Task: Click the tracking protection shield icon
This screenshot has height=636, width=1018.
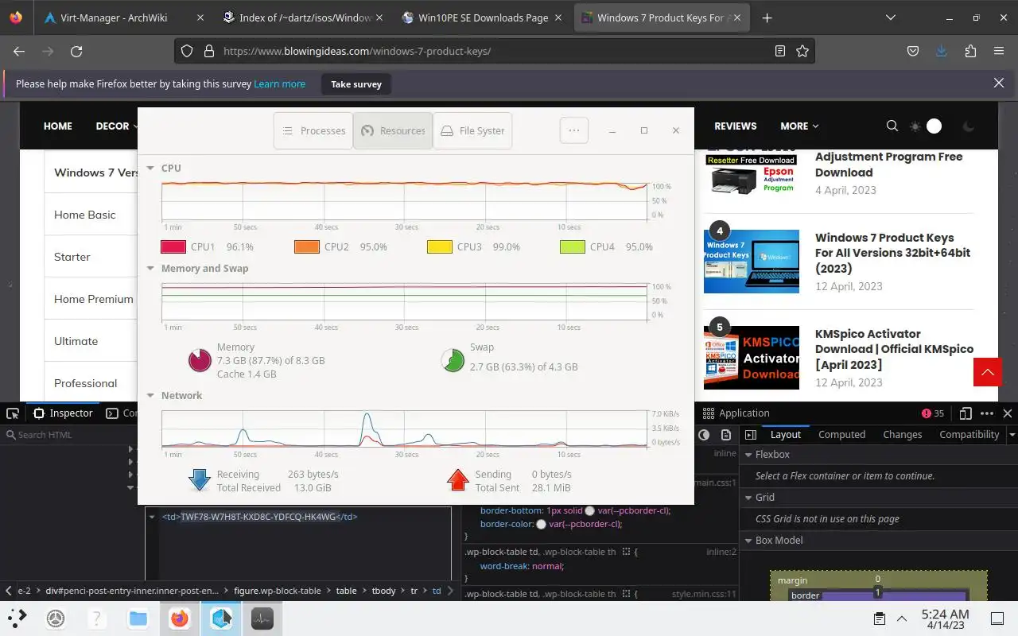Action: (x=187, y=51)
